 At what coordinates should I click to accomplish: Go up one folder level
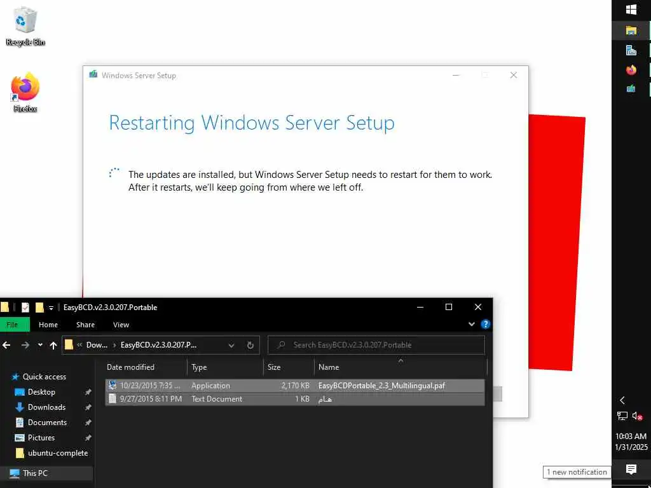click(53, 345)
